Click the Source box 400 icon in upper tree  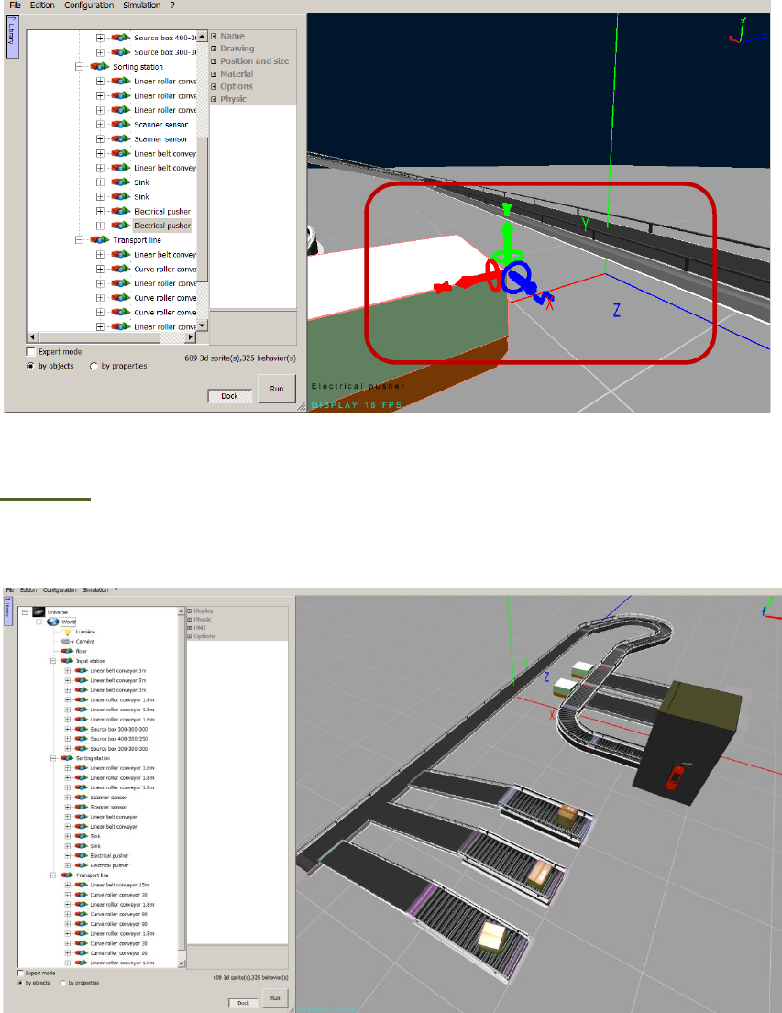pos(121,38)
